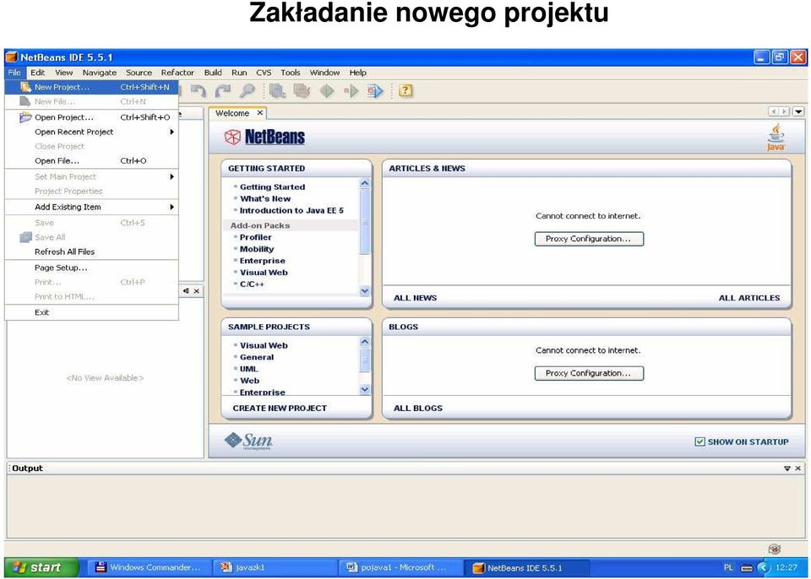Screen dimensions: 811x579
Task: Open the Refactor menu
Action: coord(177,73)
